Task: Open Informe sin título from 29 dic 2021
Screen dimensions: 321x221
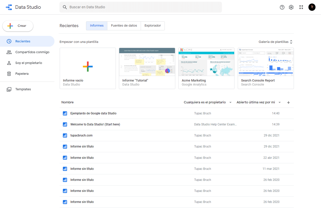Action: pyautogui.click(x=82, y=146)
